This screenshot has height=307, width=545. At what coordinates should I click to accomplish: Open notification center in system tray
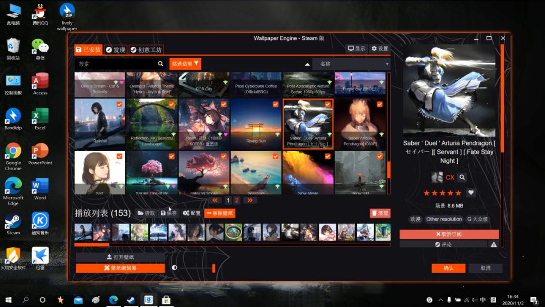(x=534, y=300)
